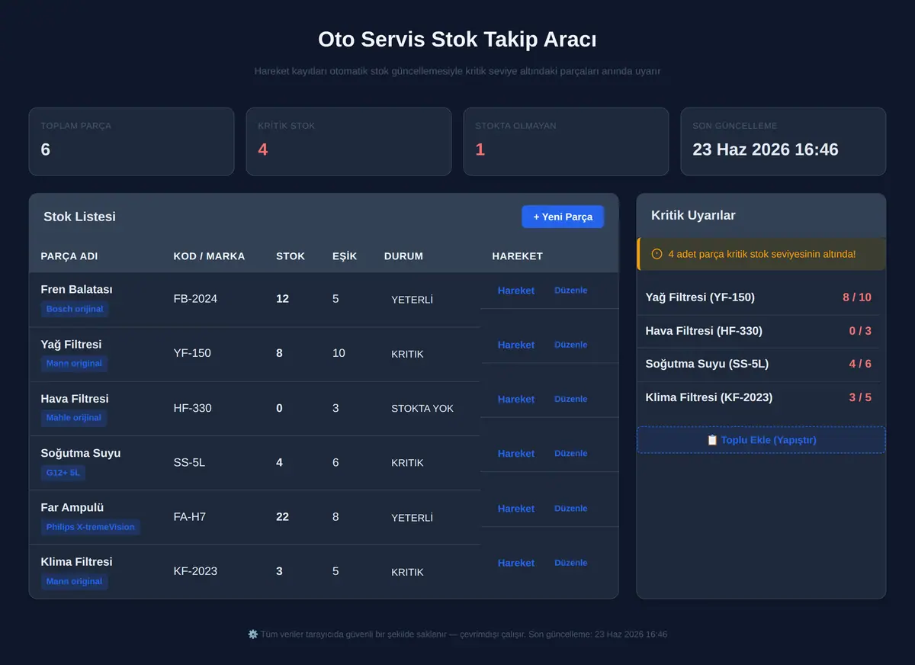This screenshot has height=665, width=915.
Task: Click the Philips X-tremeVision tag
Action: 90,527
